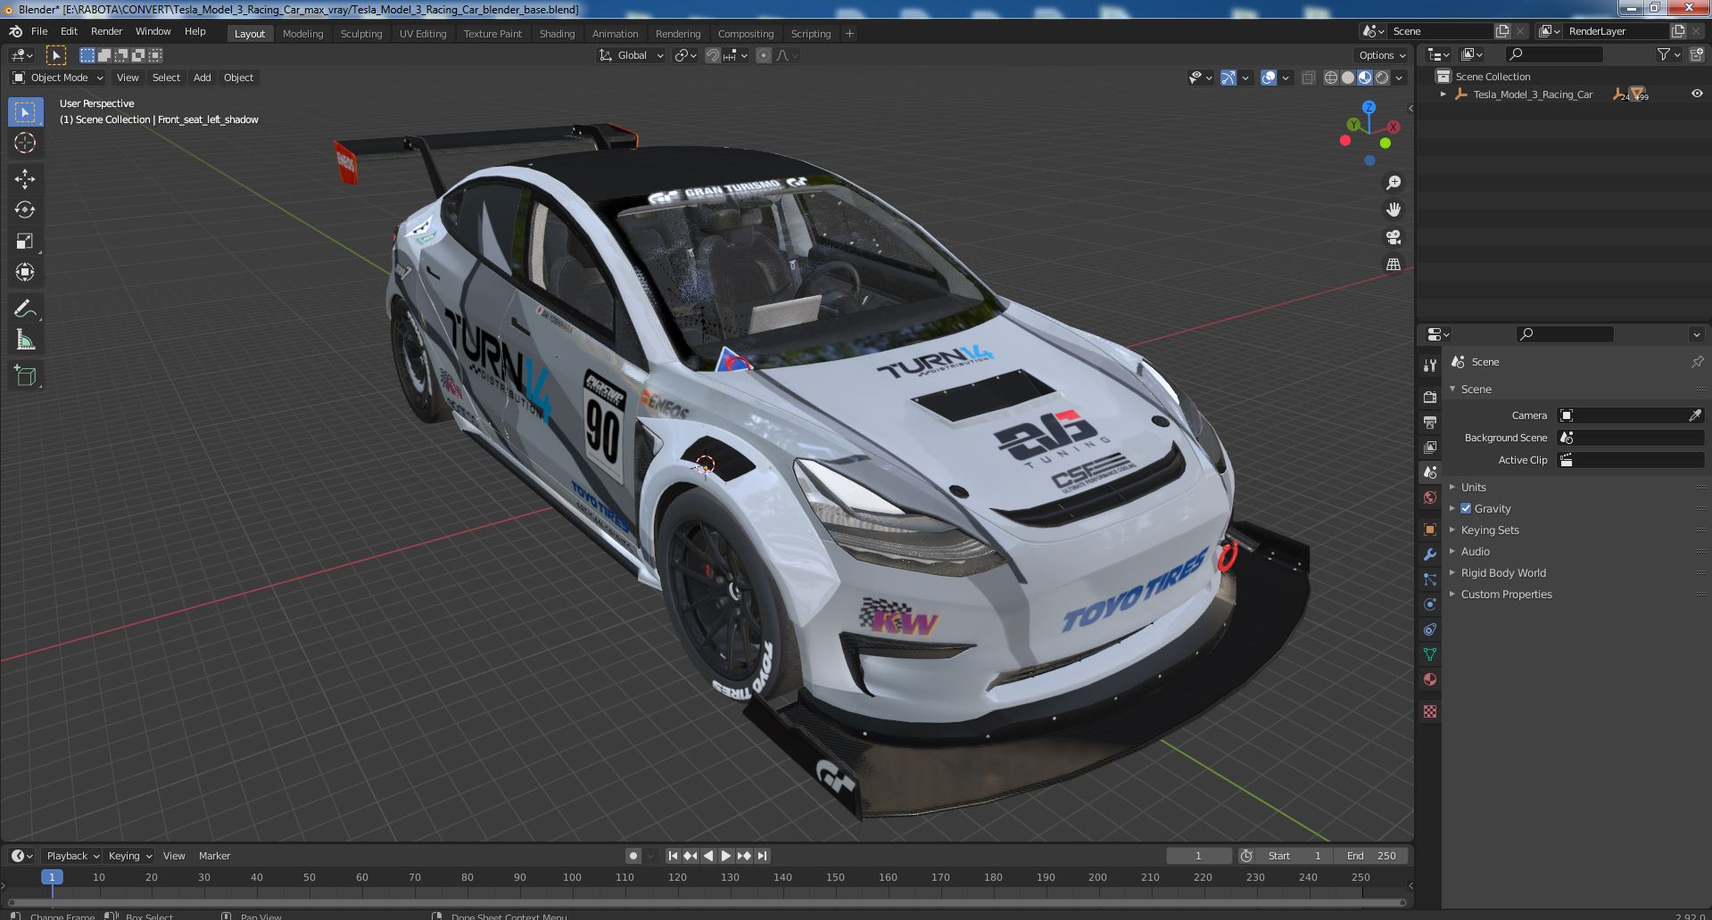
Task: Play the animation forward
Action: [726, 856]
